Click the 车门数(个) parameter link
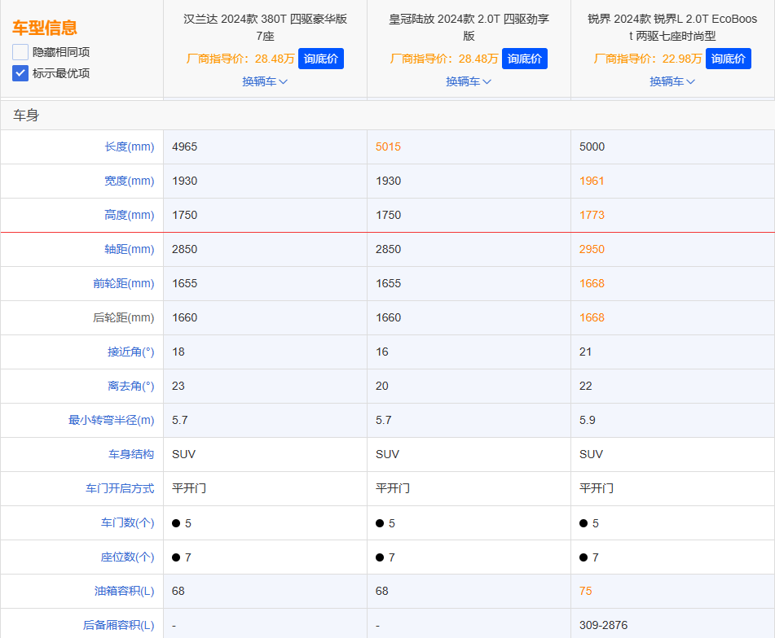Viewport: 775px width, 638px height. 127,522
